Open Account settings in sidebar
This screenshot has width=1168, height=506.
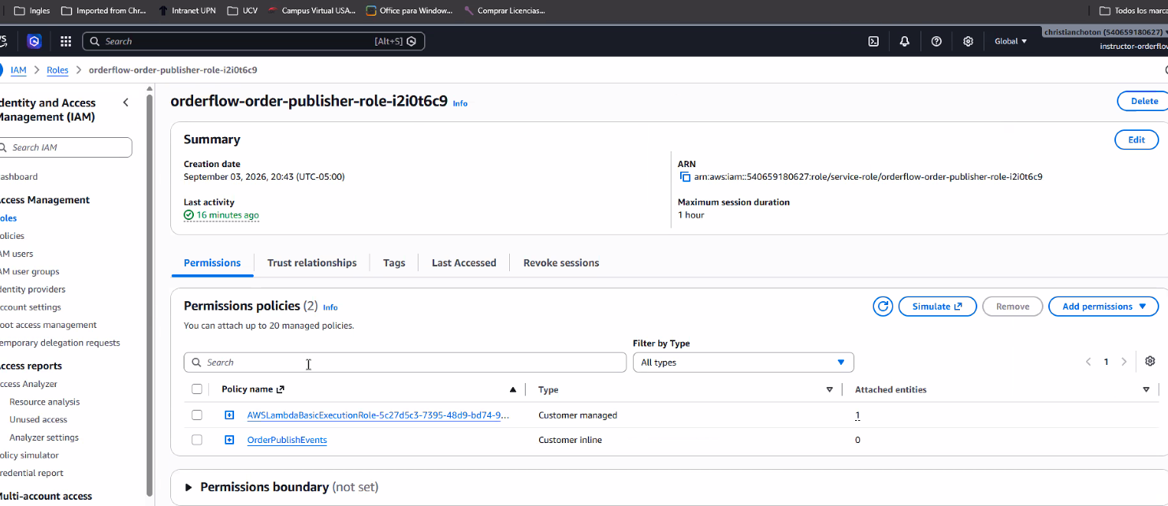pos(31,307)
